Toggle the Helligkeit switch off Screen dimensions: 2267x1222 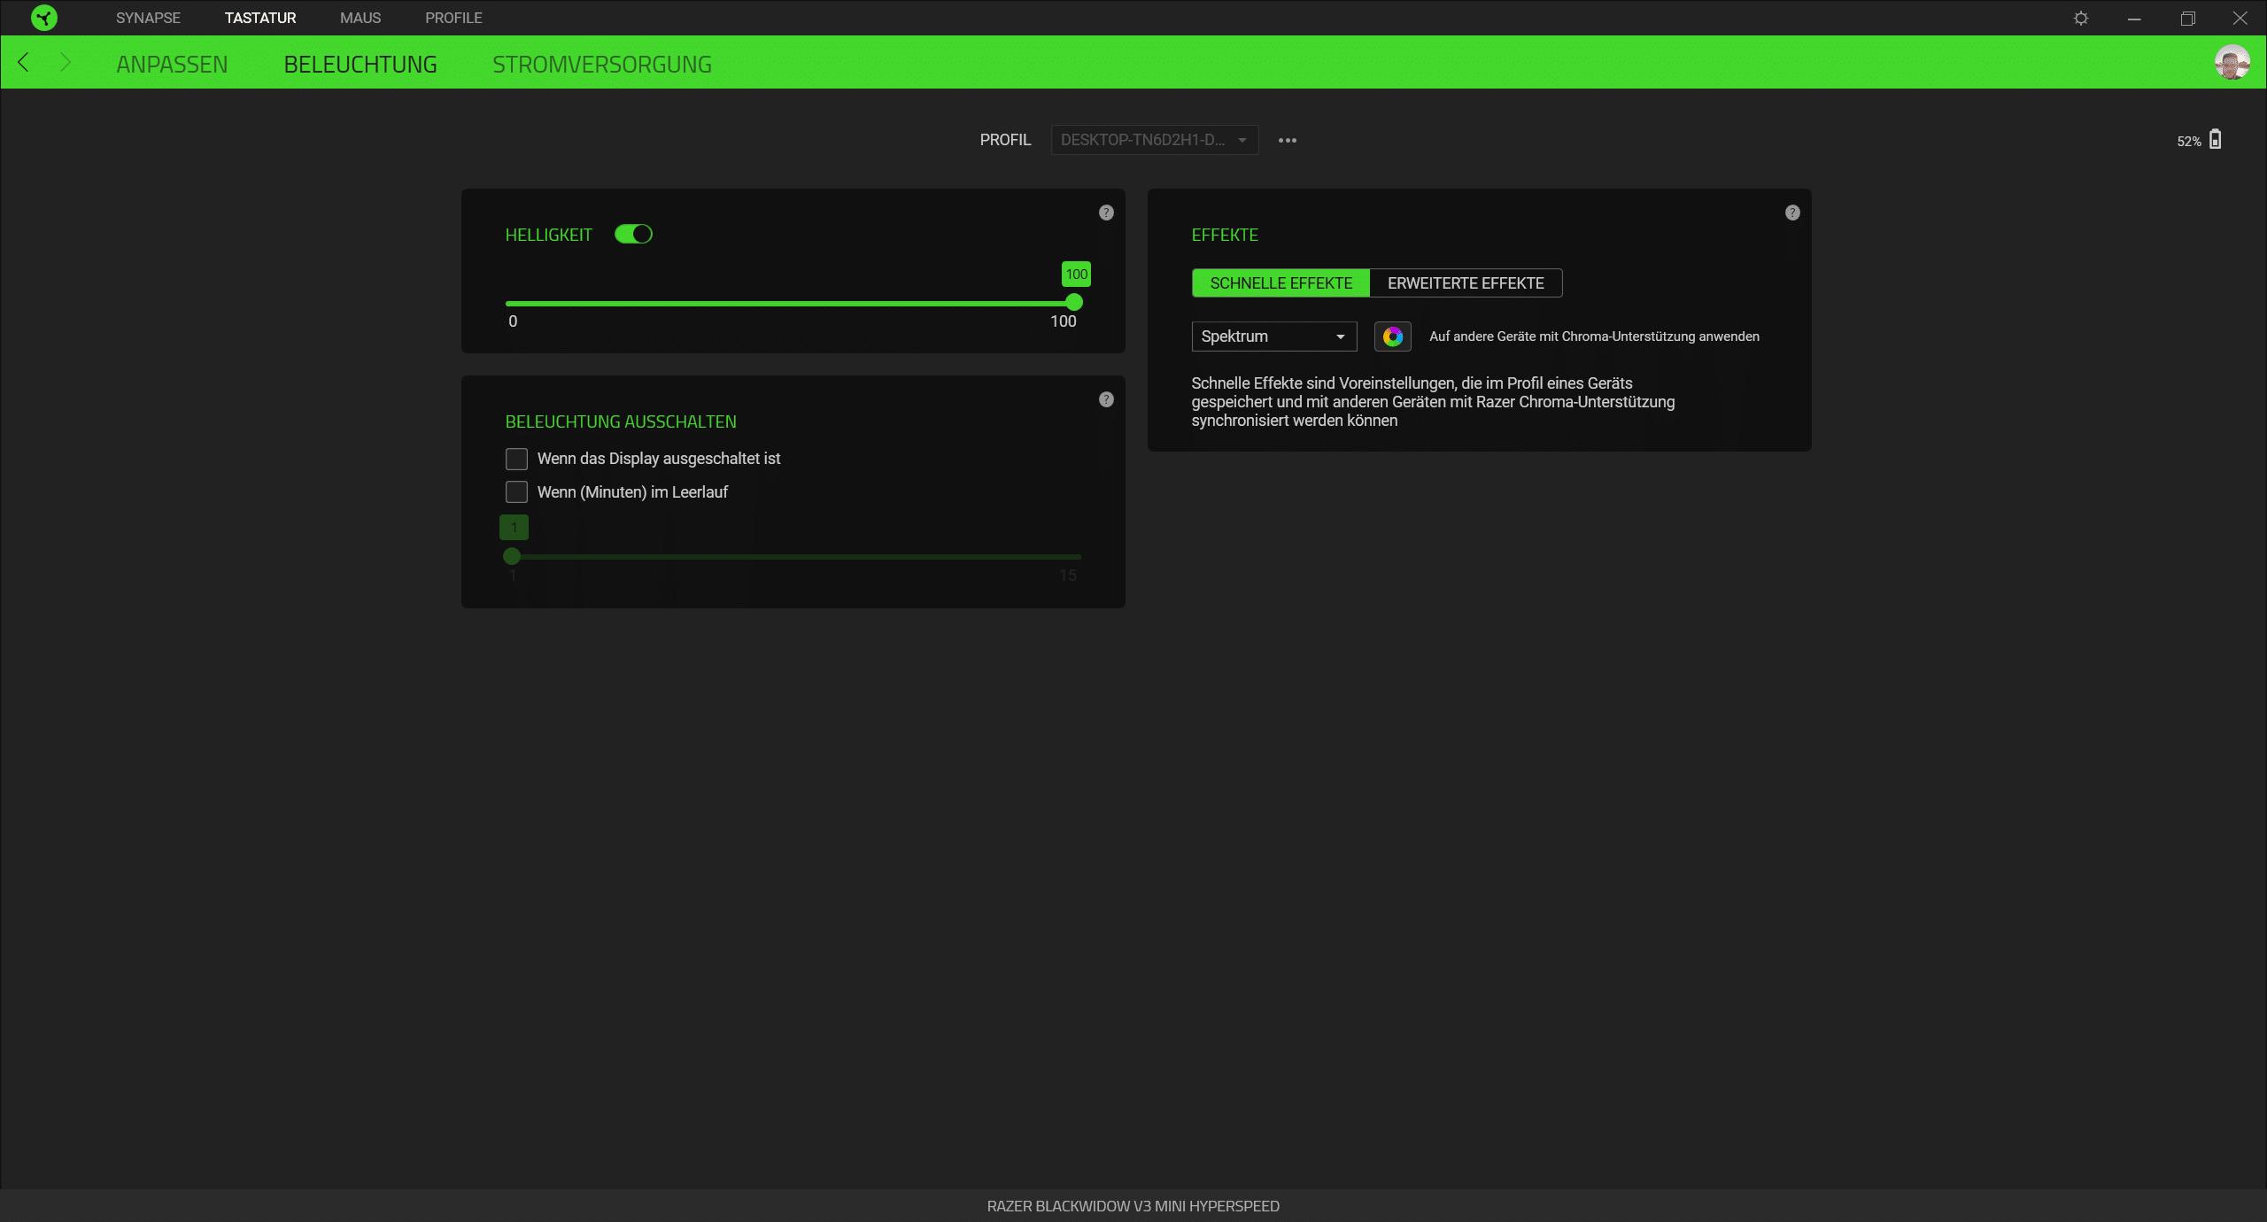[x=633, y=235]
